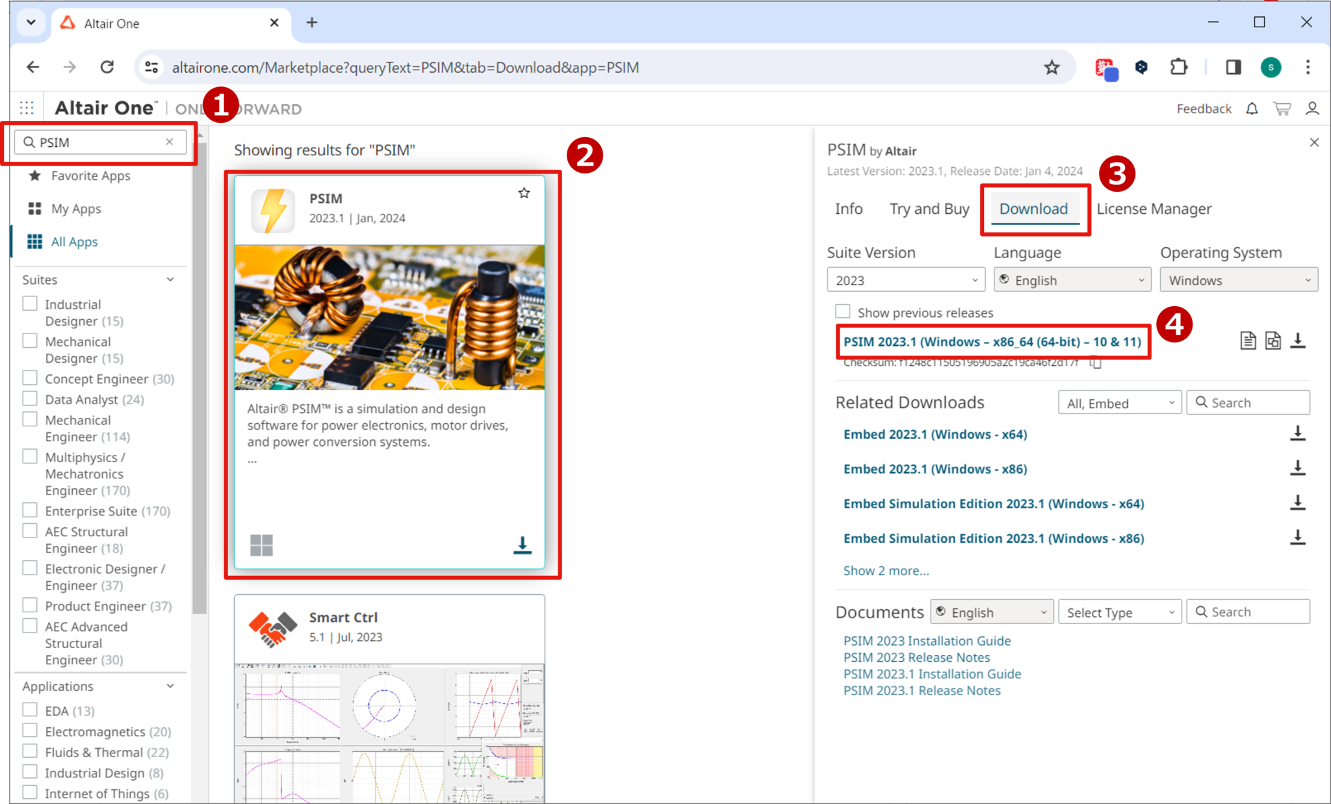1331x804 pixels.
Task: Click the download arrow on the PSIM card
Action: [x=522, y=545]
